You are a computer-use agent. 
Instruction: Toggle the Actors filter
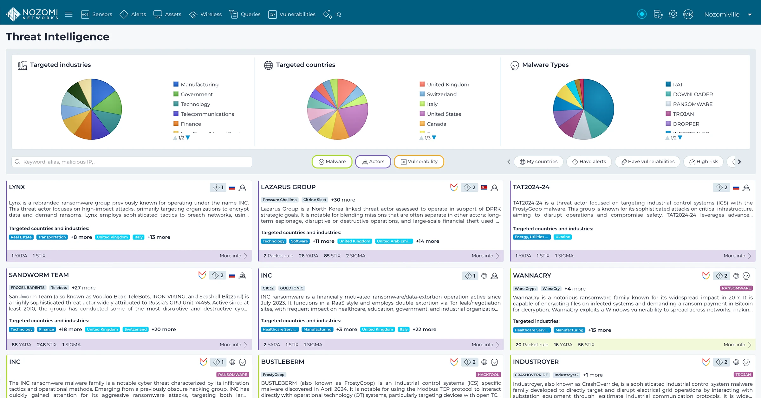[373, 162]
